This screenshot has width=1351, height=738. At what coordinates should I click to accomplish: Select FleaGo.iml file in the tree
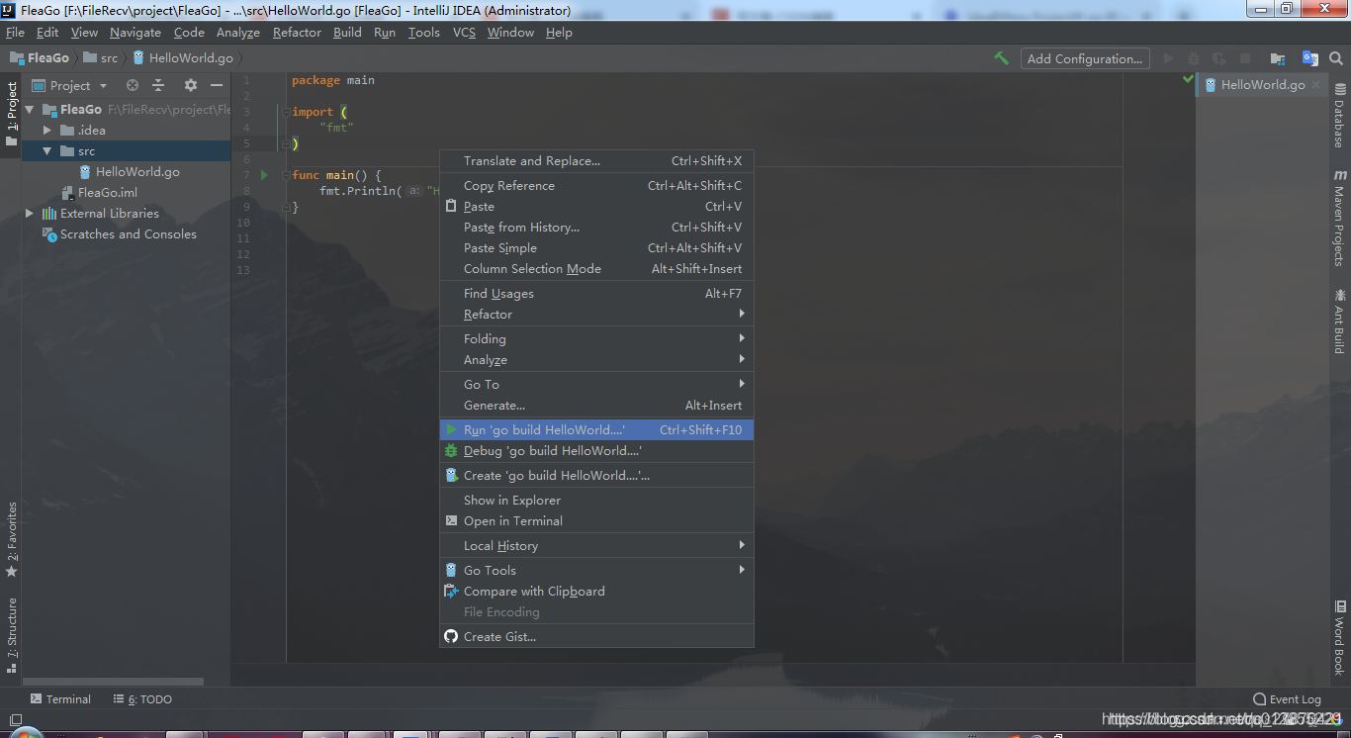coord(107,193)
